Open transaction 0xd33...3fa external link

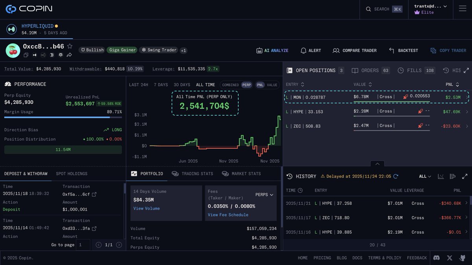[x=94, y=228]
